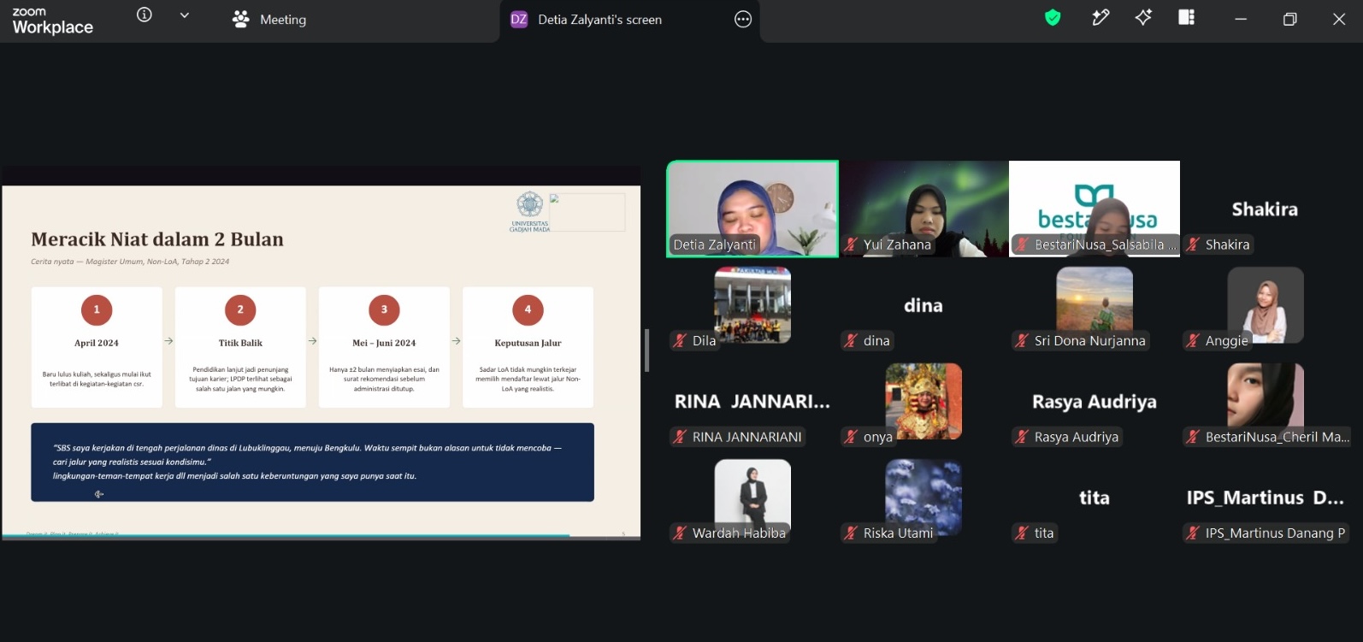
Task: Click muted mic icon beside onya
Action: click(851, 437)
